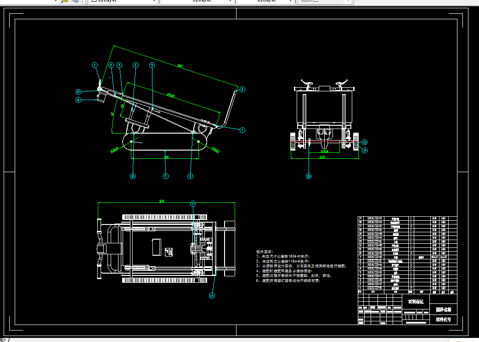The image size is (479, 342).
Task: Select the 图样名称 title block cell
Action: 444,309
